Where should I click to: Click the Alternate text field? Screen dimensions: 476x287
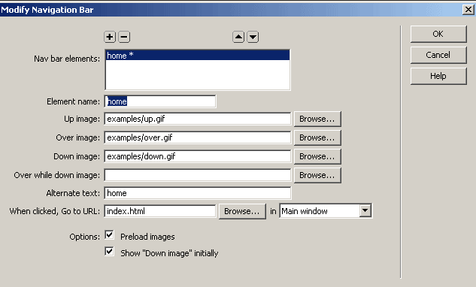[197, 193]
